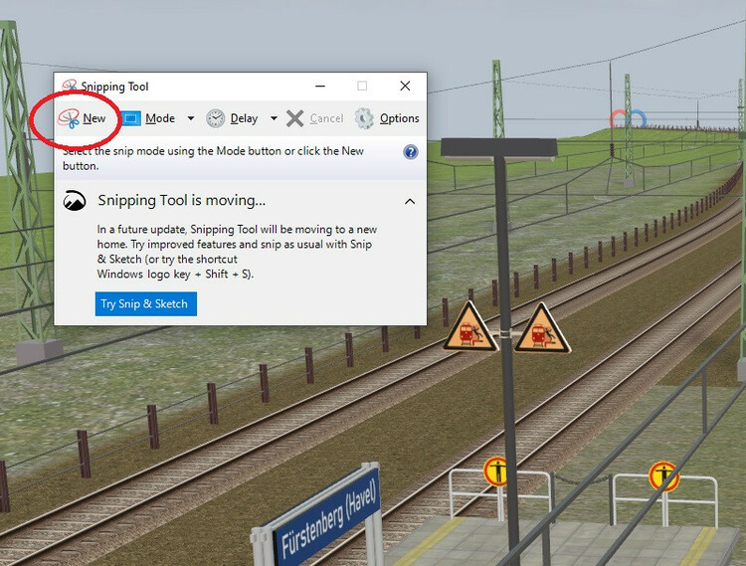Click the blue help question mark icon

point(411,152)
